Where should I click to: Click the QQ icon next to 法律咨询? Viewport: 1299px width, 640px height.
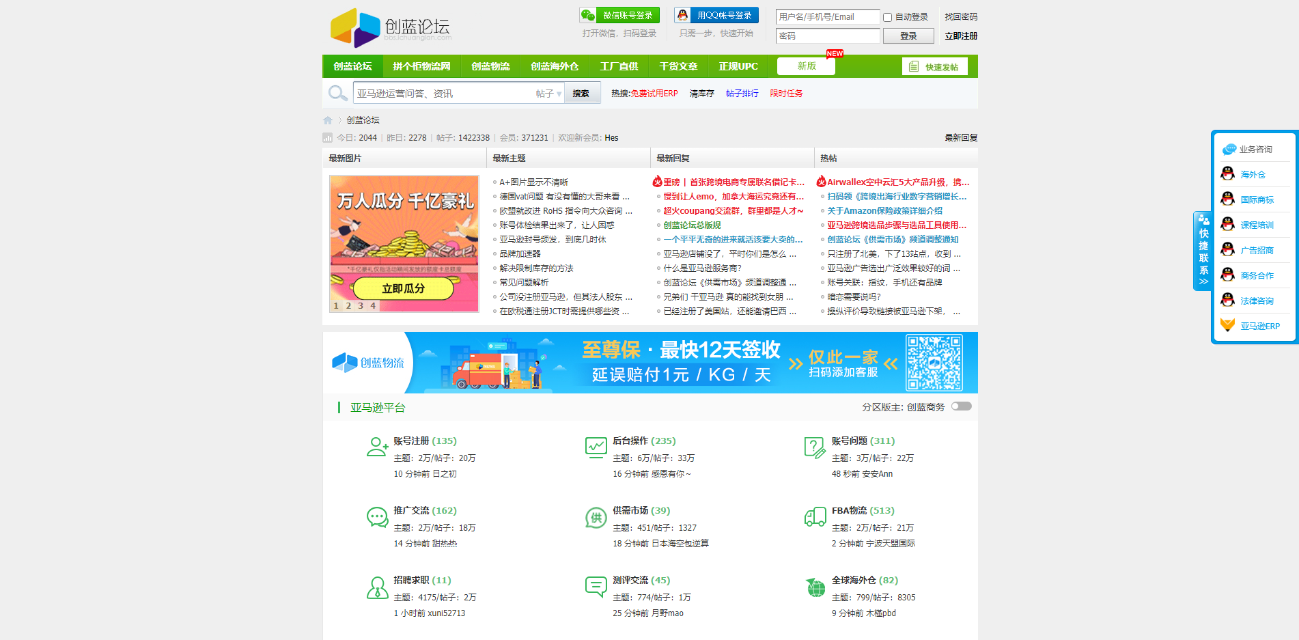[x=1228, y=300]
